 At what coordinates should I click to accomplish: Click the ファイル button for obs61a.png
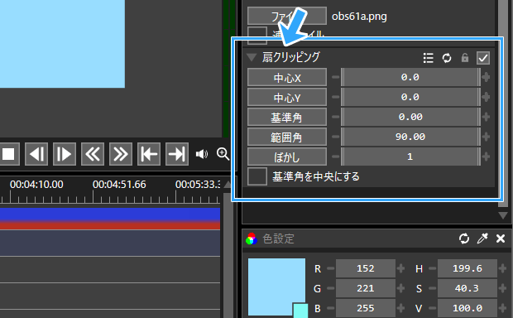(287, 16)
